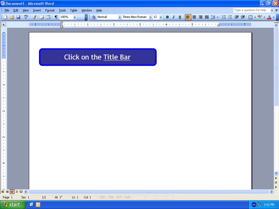
Task: Open the Table menu
Action: [74, 10]
